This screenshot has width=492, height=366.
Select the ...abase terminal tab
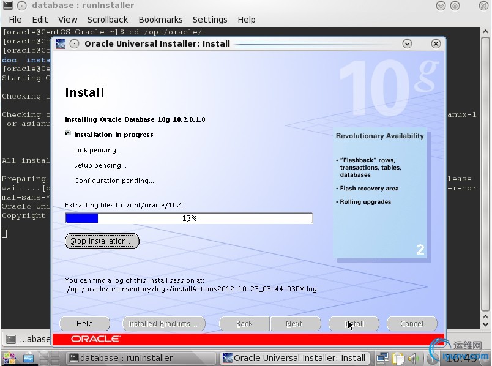28,339
